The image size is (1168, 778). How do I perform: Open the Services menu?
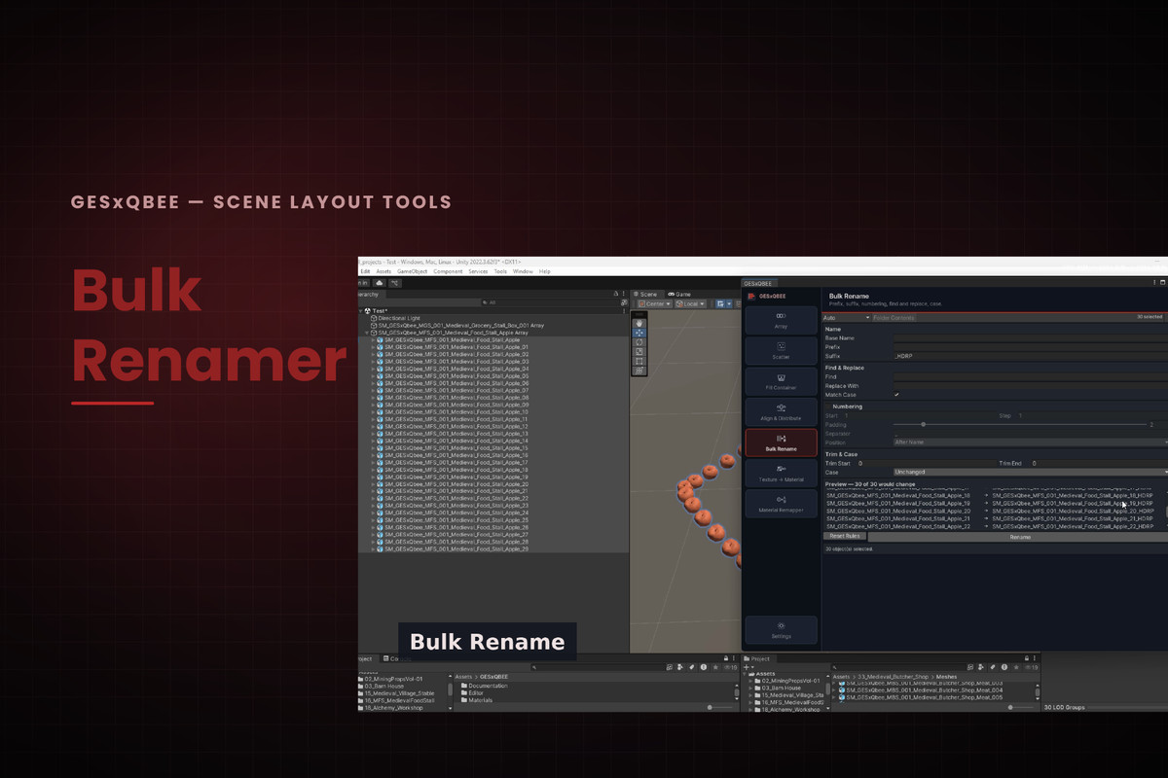coord(478,271)
